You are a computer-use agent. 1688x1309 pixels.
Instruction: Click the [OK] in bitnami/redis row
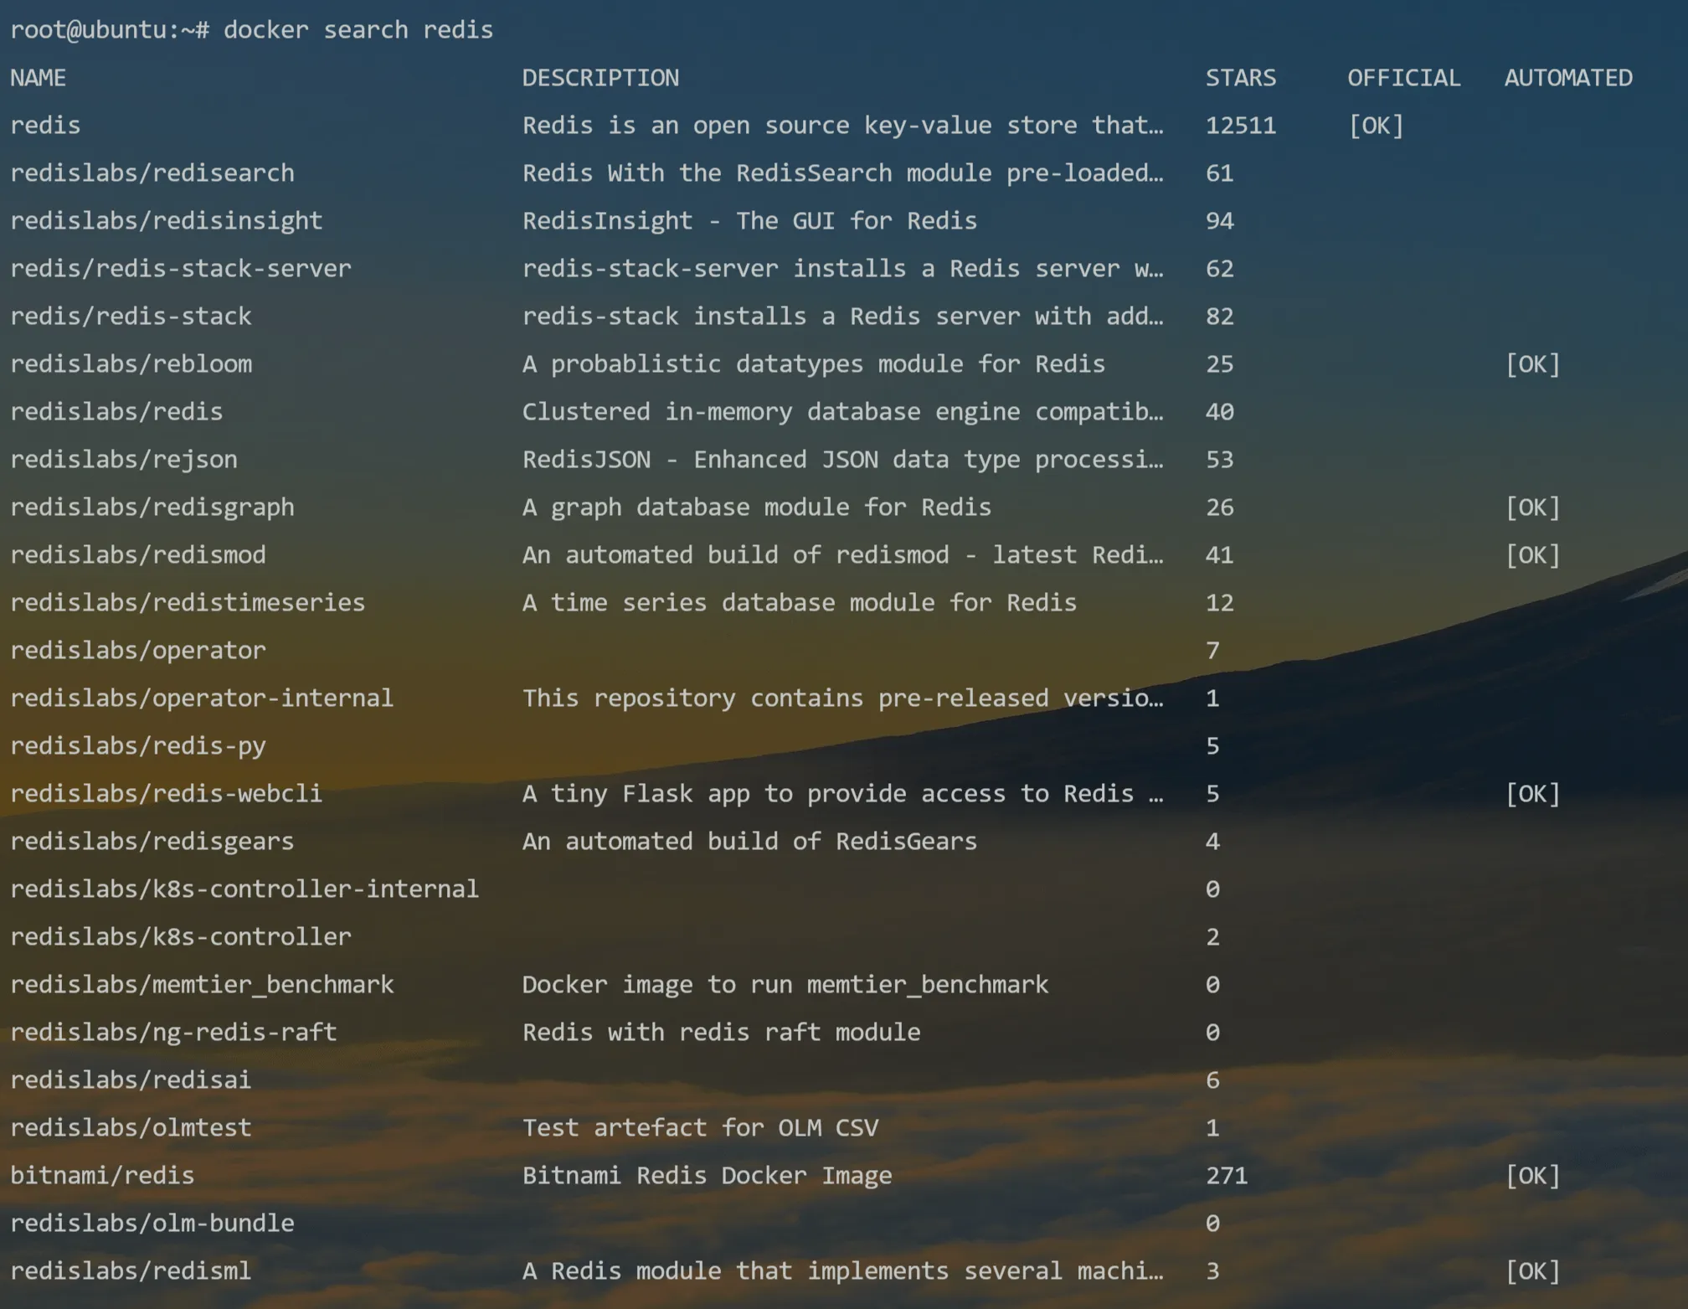(1533, 1176)
